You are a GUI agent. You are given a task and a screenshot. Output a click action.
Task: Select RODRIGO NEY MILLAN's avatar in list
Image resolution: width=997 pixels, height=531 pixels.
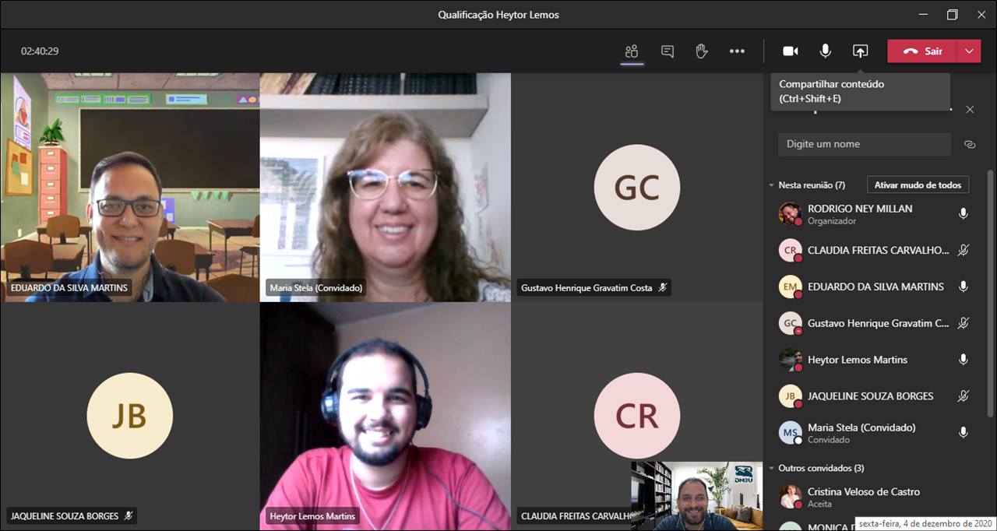coord(790,213)
